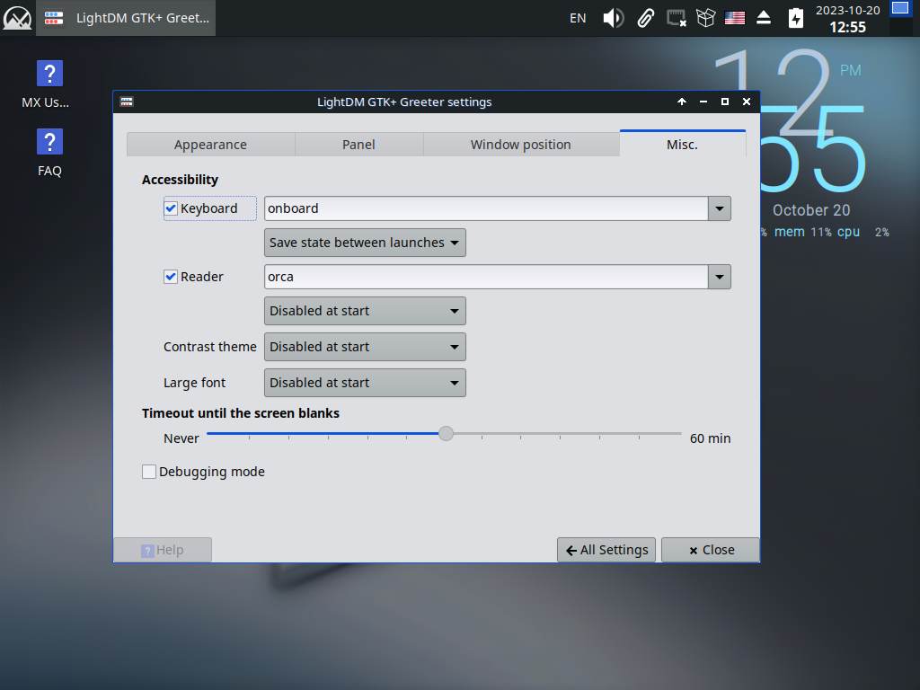
Task: Open Reader Disabled at start dropdown
Action: tap(365, 310)
